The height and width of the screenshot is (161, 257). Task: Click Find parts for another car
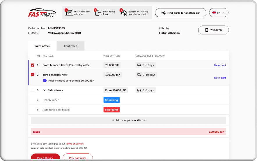[180, 13]
